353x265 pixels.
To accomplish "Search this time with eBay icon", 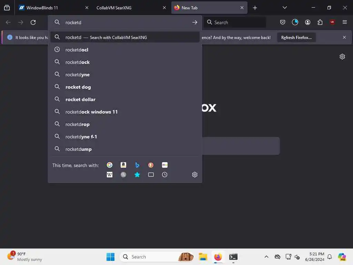I will coord(164,165).
